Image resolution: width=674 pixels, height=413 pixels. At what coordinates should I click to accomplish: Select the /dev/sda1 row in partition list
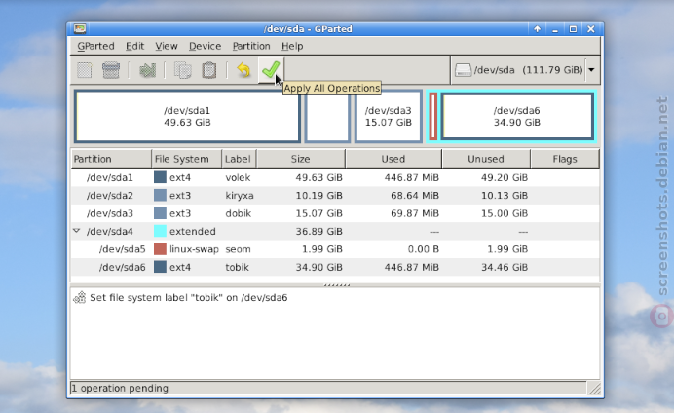click(x=335, y=177)
